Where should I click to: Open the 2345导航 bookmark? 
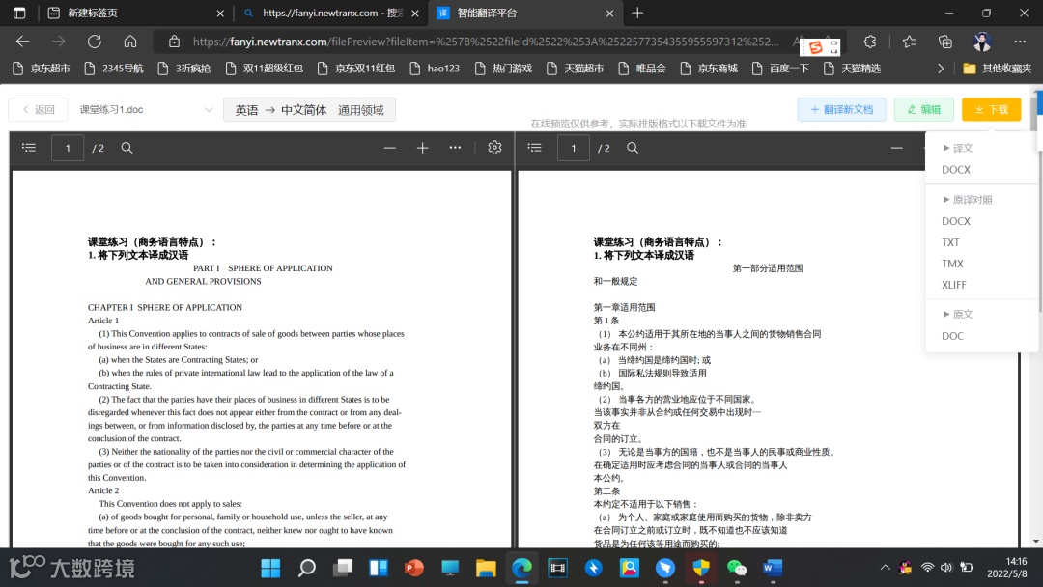[x=114, y=69]
